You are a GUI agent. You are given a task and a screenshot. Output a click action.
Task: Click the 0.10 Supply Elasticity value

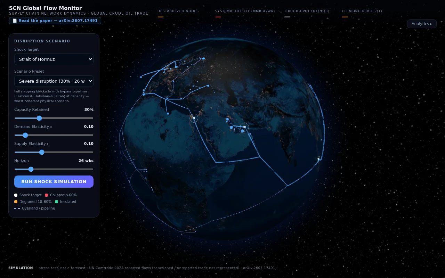pyautogui.click(x=89, y=144)
